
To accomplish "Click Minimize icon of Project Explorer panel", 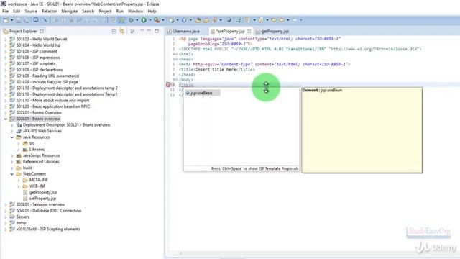I will click(149, 30).
